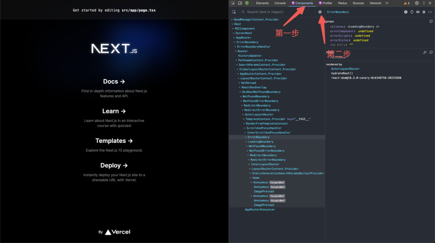
Task: Select the AppRouterAnnouncer tree row
Action: coord(277,210)
